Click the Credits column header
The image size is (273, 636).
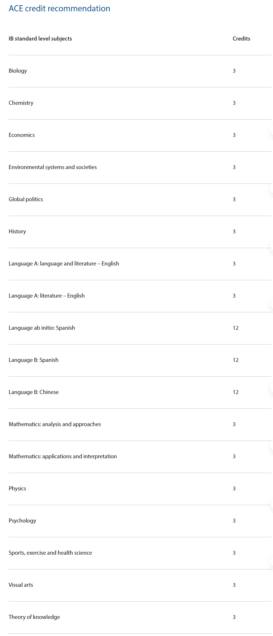pyautogui.click(x=241, y=39)
